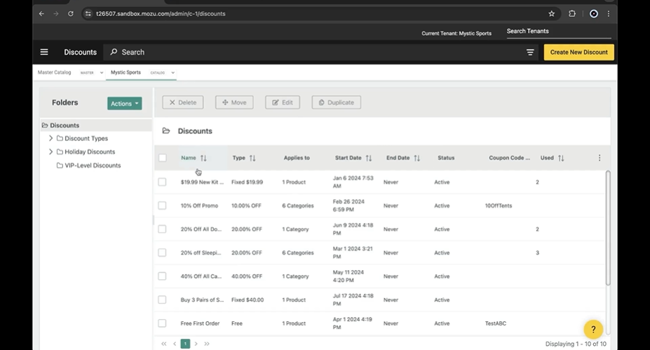Check the 40% Off All Ca... row

click(x=162, y=276)
